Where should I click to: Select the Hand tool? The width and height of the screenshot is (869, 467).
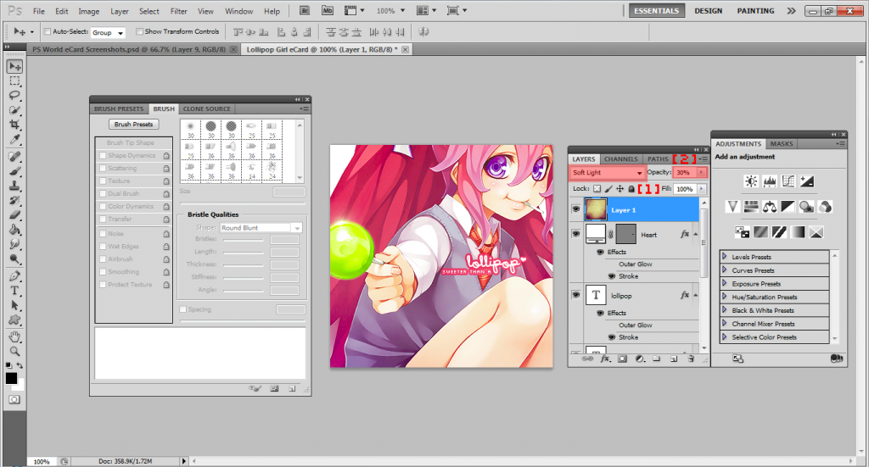coord(15,337)
